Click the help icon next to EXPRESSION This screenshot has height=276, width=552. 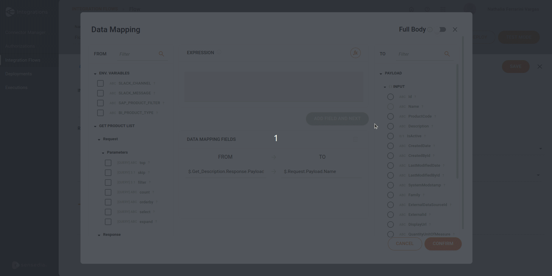coord(219,53)
